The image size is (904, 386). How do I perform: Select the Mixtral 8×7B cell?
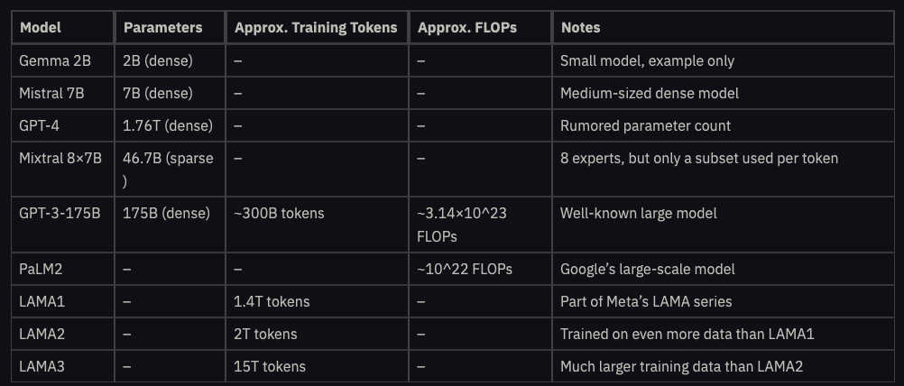pos(60,159)
